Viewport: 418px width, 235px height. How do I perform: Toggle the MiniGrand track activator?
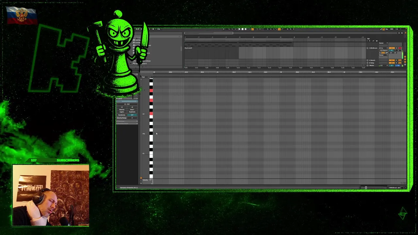[x=392, y=48]
